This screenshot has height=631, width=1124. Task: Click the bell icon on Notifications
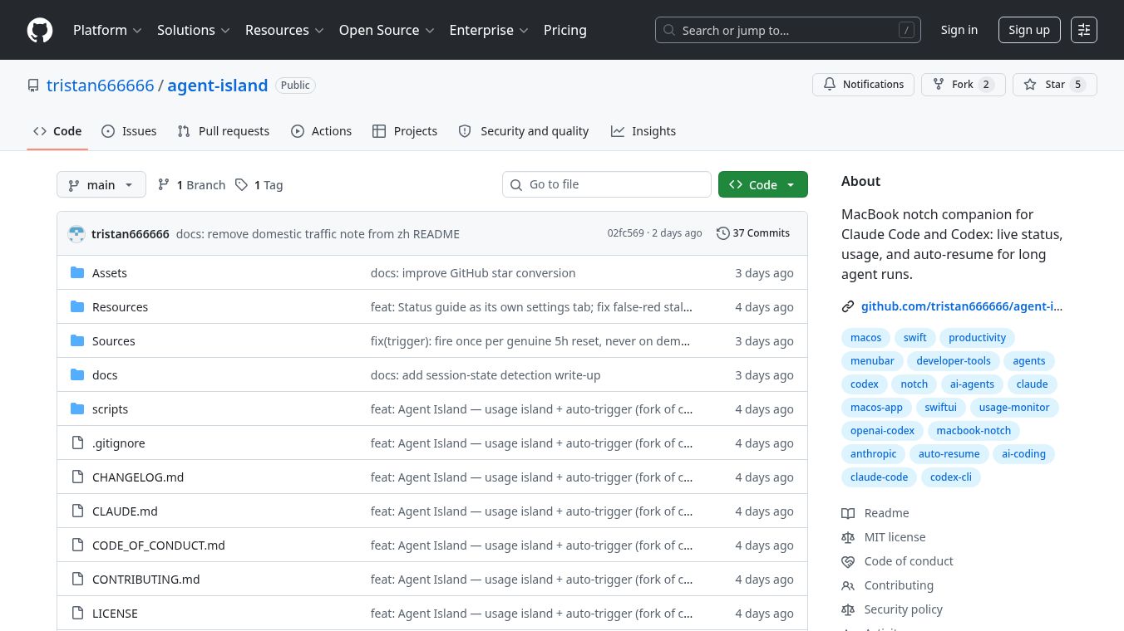tap(830, 85)
